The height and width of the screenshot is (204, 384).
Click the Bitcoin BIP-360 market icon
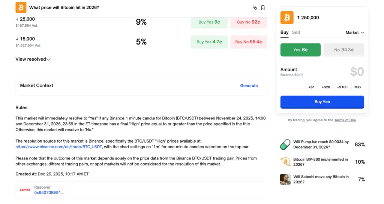[285, 162]
